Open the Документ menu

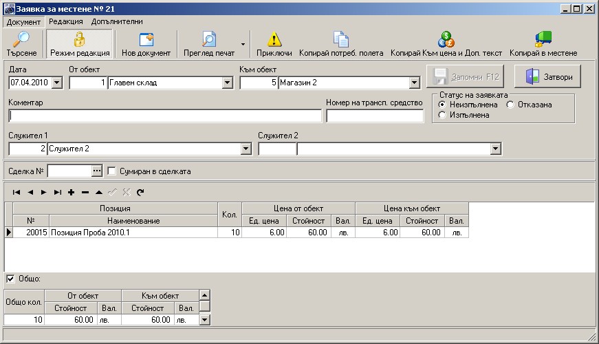23,22
